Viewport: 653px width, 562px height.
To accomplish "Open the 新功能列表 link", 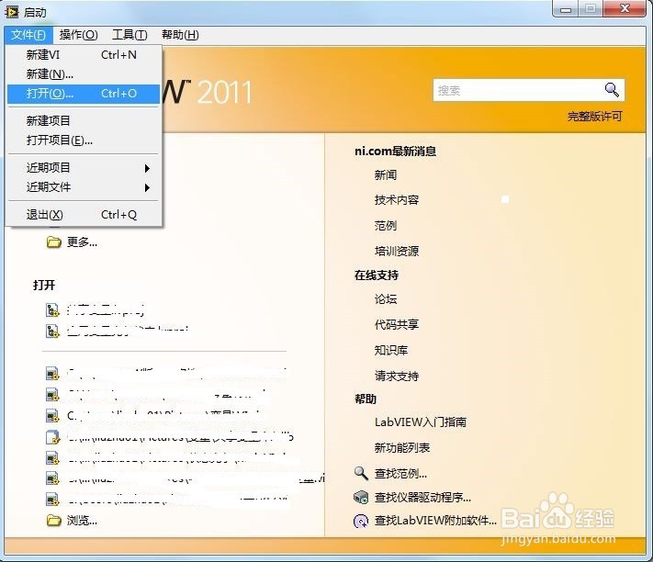I will (402, 447).
